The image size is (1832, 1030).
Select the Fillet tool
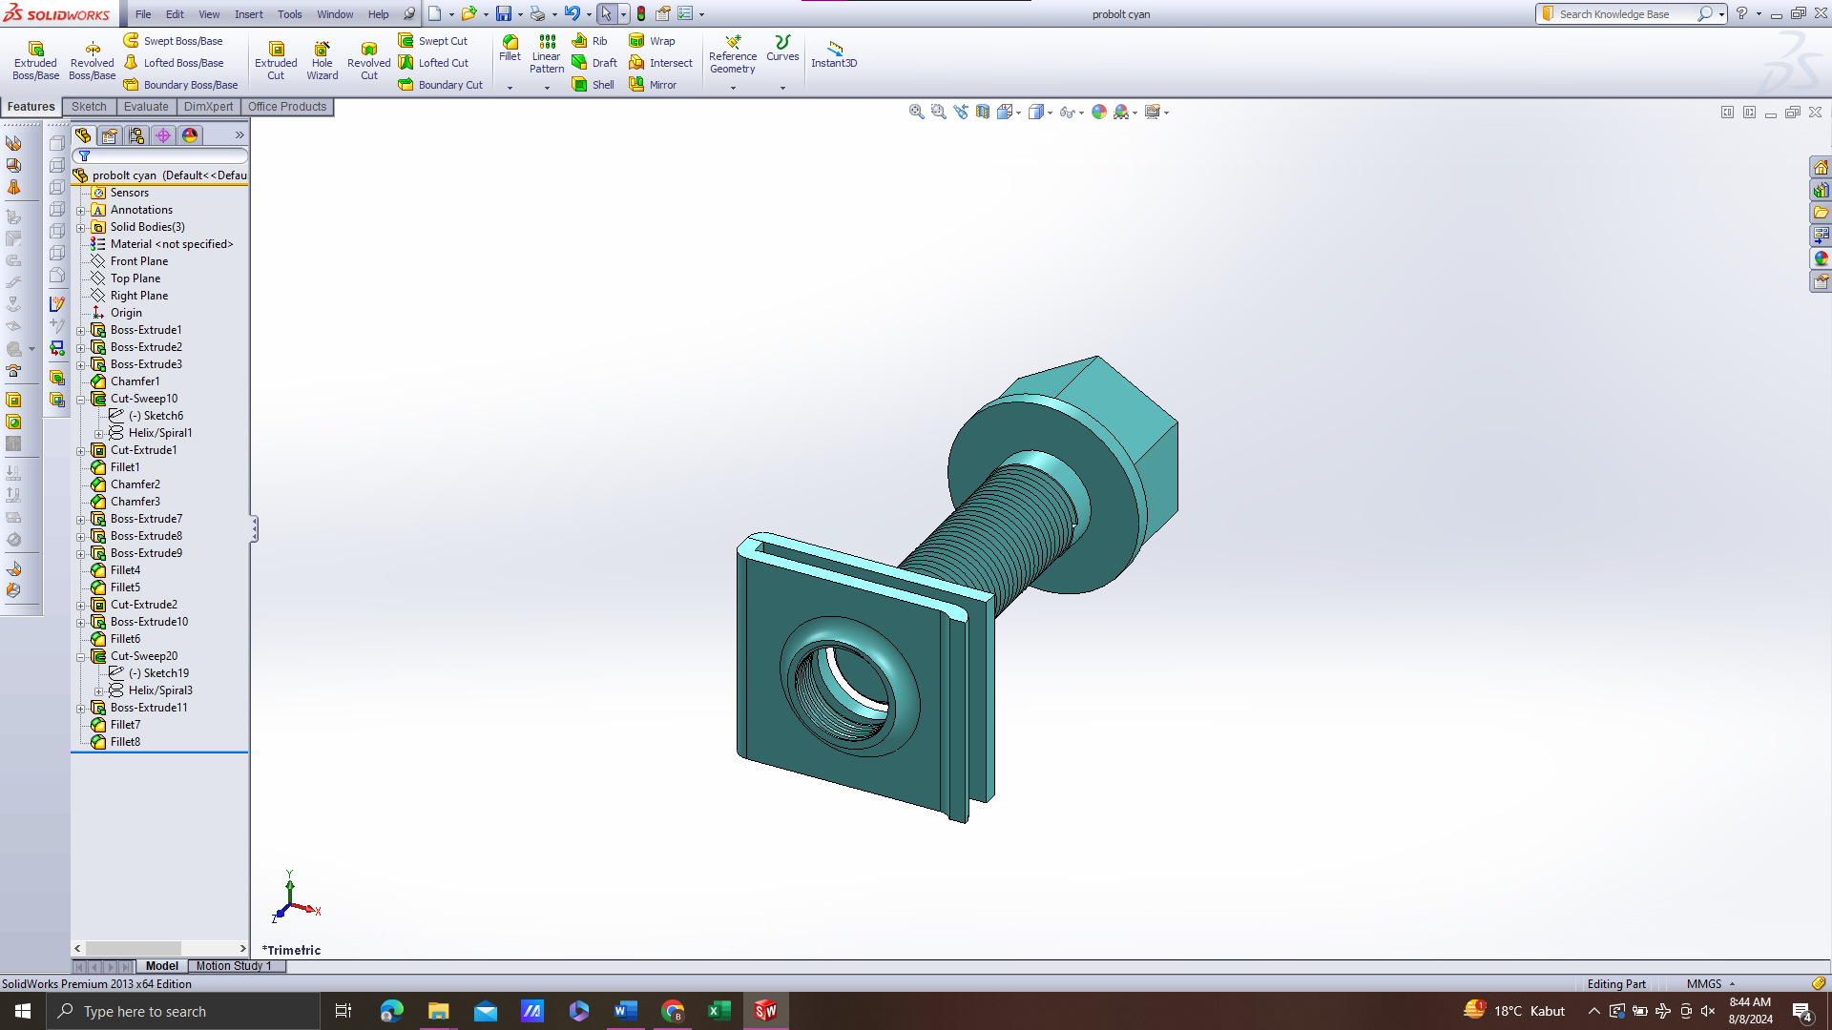(510, 48)
